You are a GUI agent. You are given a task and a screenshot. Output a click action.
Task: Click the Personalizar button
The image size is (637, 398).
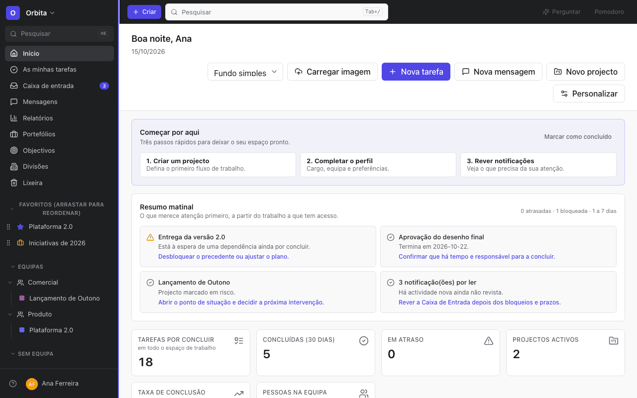589,94
